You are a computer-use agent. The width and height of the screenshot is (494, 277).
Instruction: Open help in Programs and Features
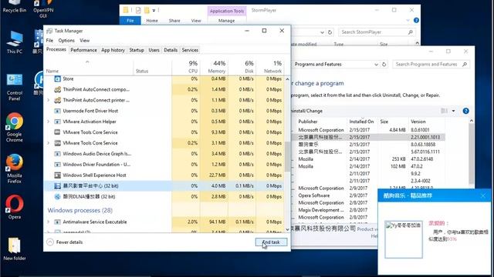point(465,111)
